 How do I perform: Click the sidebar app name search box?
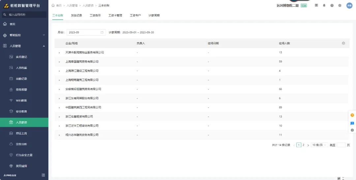24,14
